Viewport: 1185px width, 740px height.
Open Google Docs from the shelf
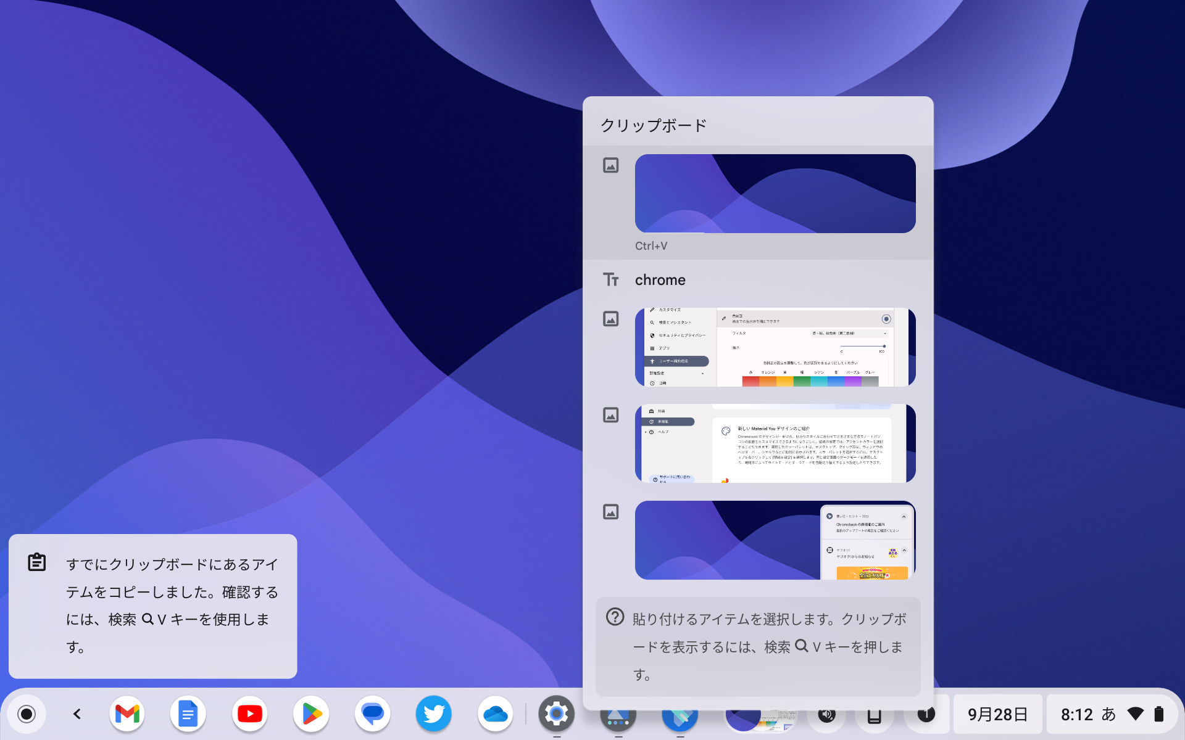click(188, 713)
